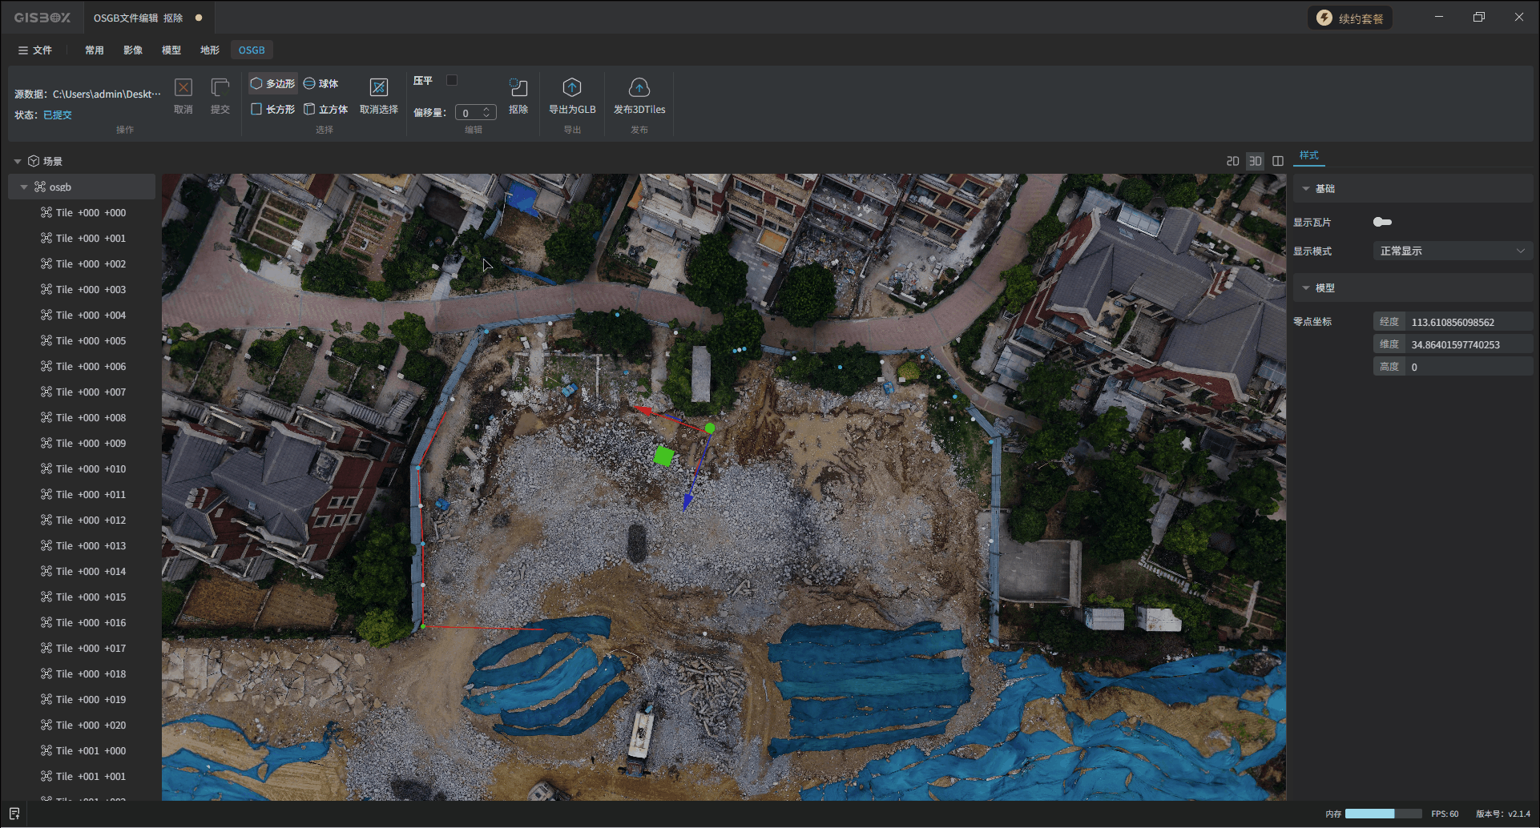
Task: Click the 续约套餐 button
Action: 1350,18
